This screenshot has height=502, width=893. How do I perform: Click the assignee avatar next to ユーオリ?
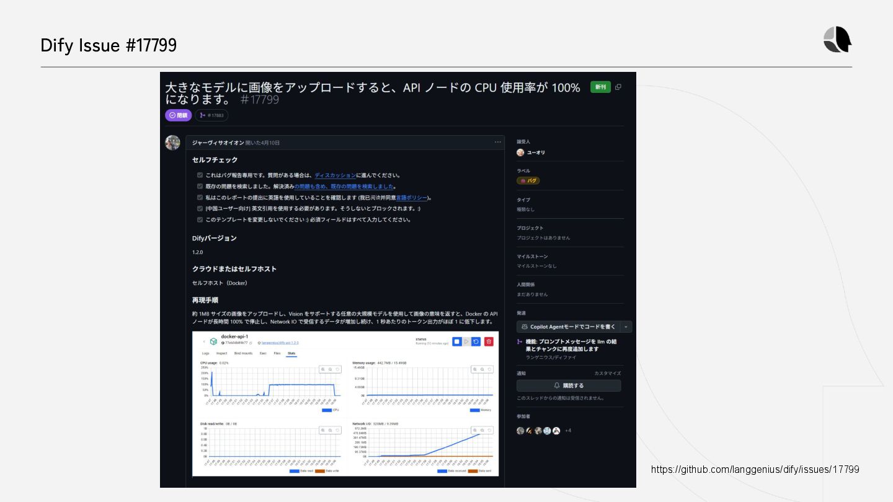(x=520, y=152)
